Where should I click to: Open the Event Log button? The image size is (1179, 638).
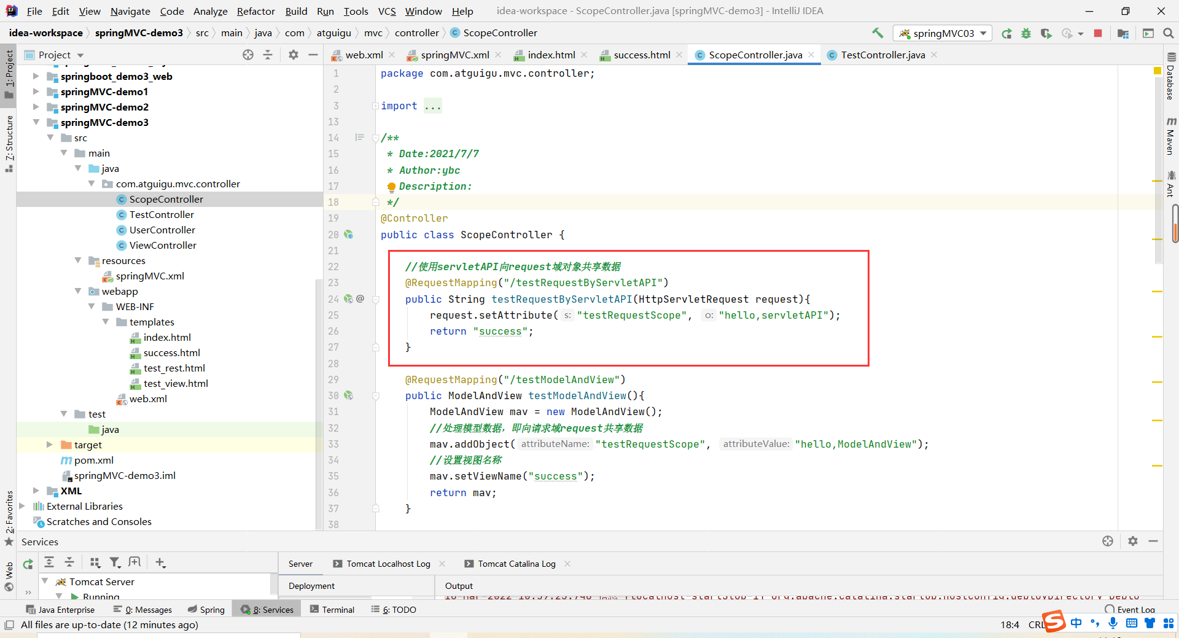pos(1130,610)
